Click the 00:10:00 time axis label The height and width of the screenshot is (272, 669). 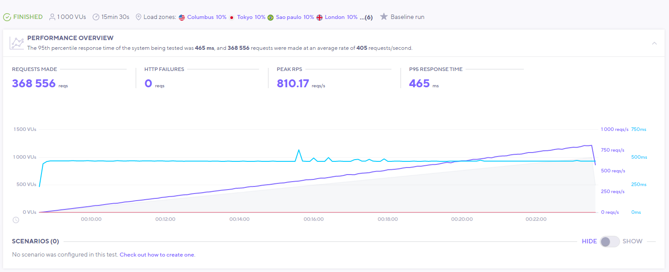point(91,219)
